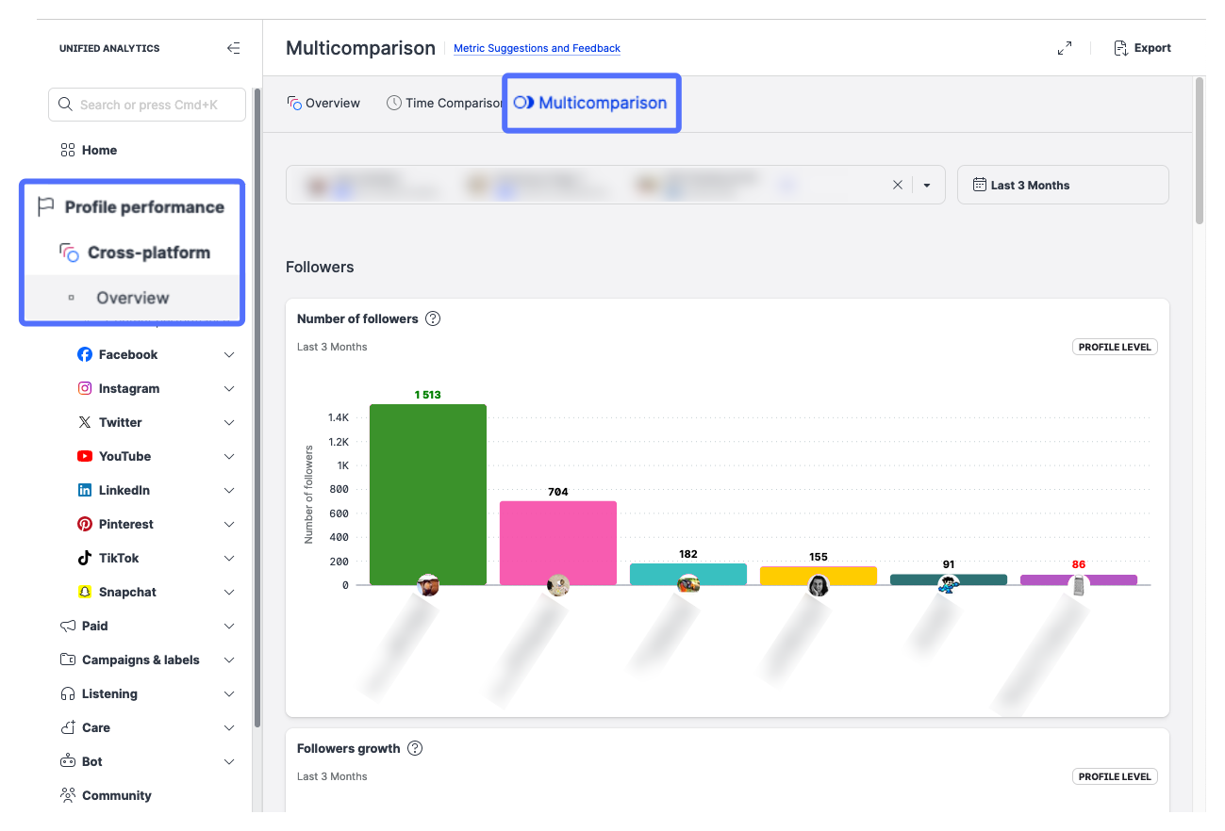The width and height of the screenshot is (1225, 831).
Task: Click the Bot robot icon
Action: (x=67, y=761)
